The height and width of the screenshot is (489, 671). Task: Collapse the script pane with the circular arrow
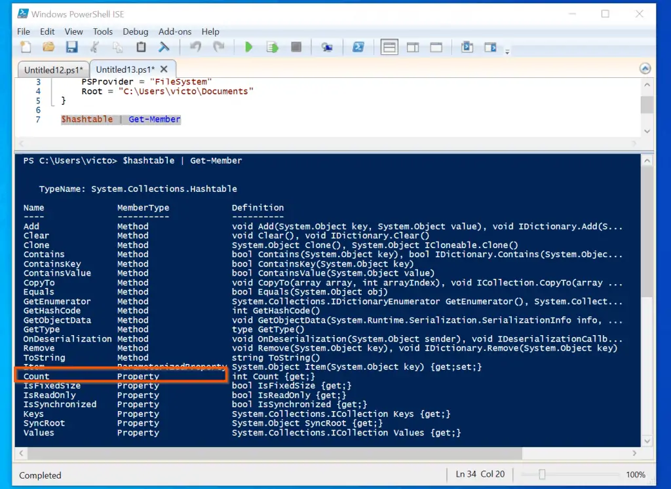point(645,67)
